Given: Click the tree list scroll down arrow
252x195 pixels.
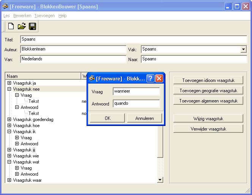Looking at the screenshot, I should pos(160,180).
